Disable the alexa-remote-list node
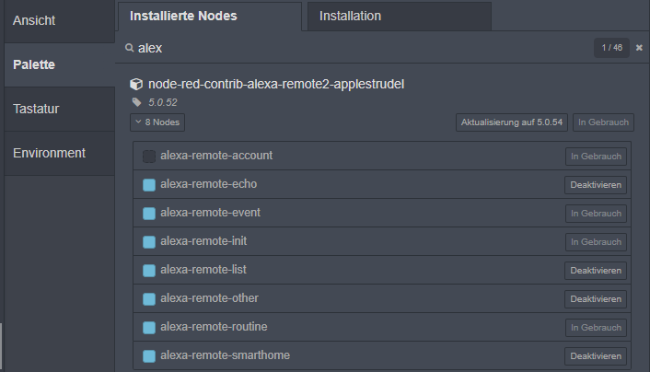This screenshot has height=372, width=650. 596,271
